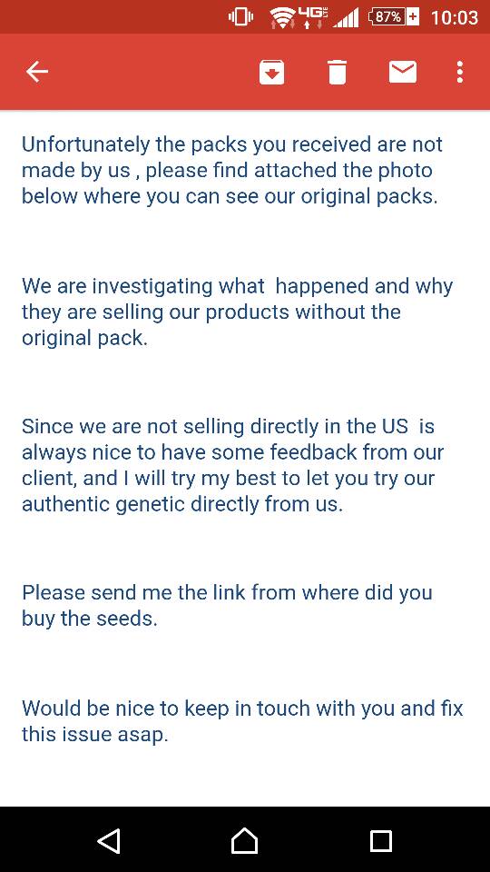Tap the 'We are investigating what happened' paragraph
This screenshot has height=872, width=490.
237,312
